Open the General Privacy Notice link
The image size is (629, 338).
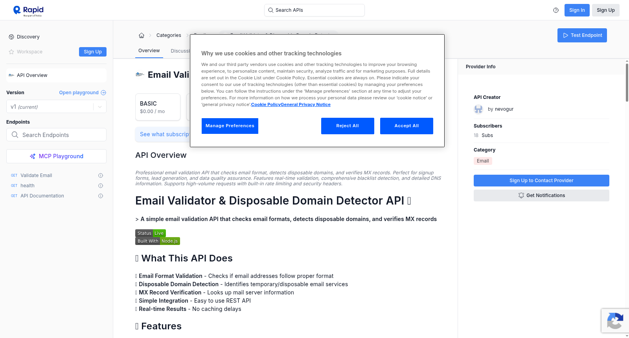(305, 104)
